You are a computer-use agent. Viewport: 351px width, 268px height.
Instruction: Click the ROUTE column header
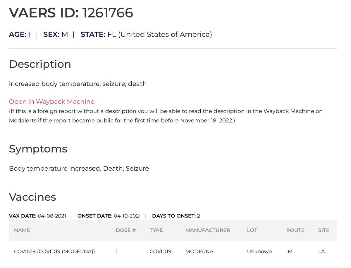tap(295, 230)
